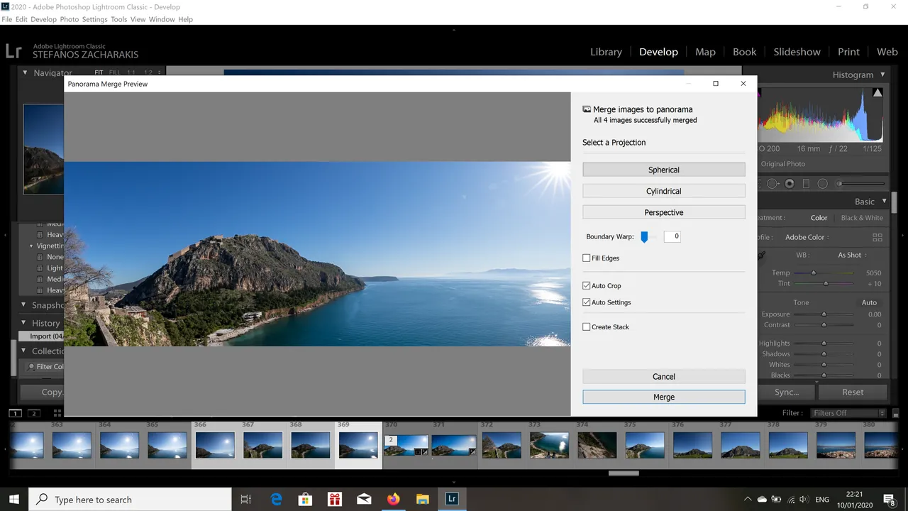Open the Microsoft Store taskbar icon
This screenshot has height=511, width=908.
pos(305,500)
